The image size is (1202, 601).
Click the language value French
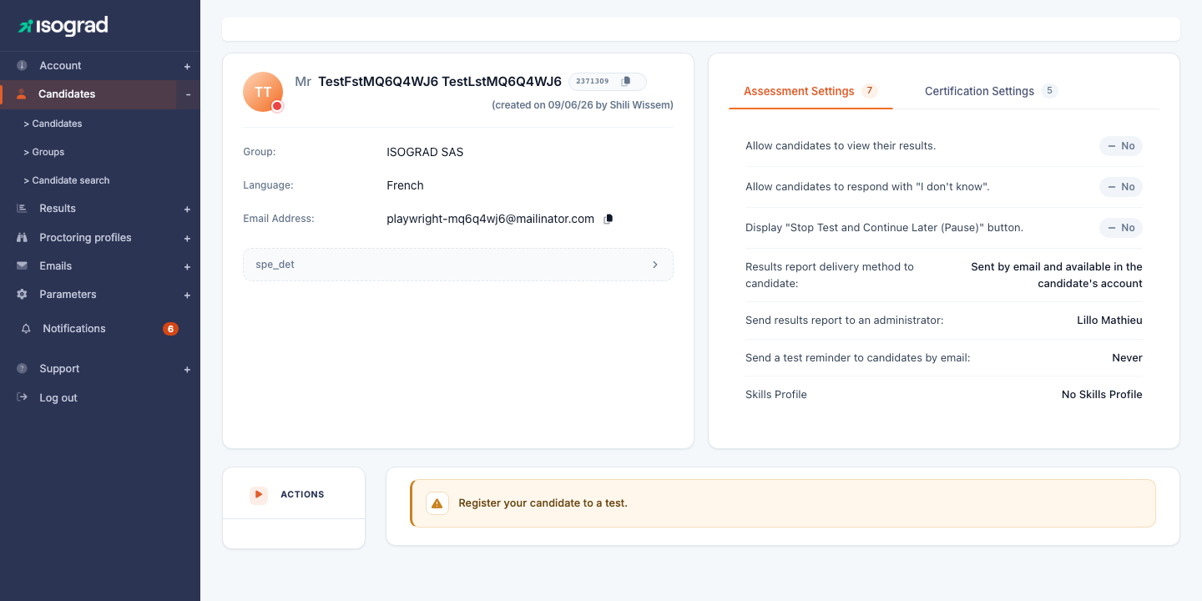coord(405,185)
